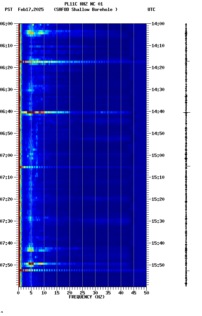
Task: Click the 15:10 UTC time label
Action: point(158,177)
